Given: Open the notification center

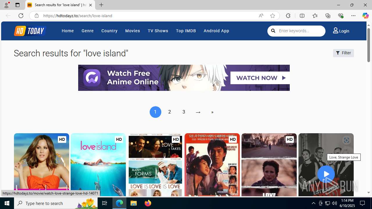Looking at the screenshot, I should pos(363,203).
